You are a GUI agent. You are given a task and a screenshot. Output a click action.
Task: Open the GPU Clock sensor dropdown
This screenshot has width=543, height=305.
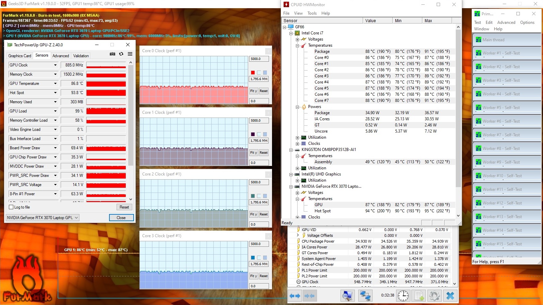tap(55, 65)
